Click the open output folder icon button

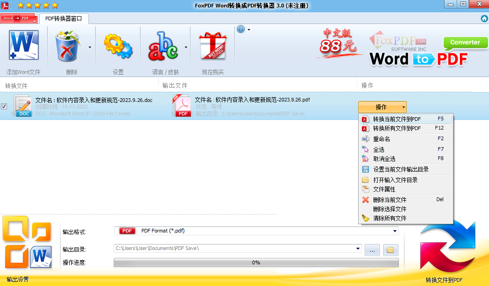pos(391,250)
